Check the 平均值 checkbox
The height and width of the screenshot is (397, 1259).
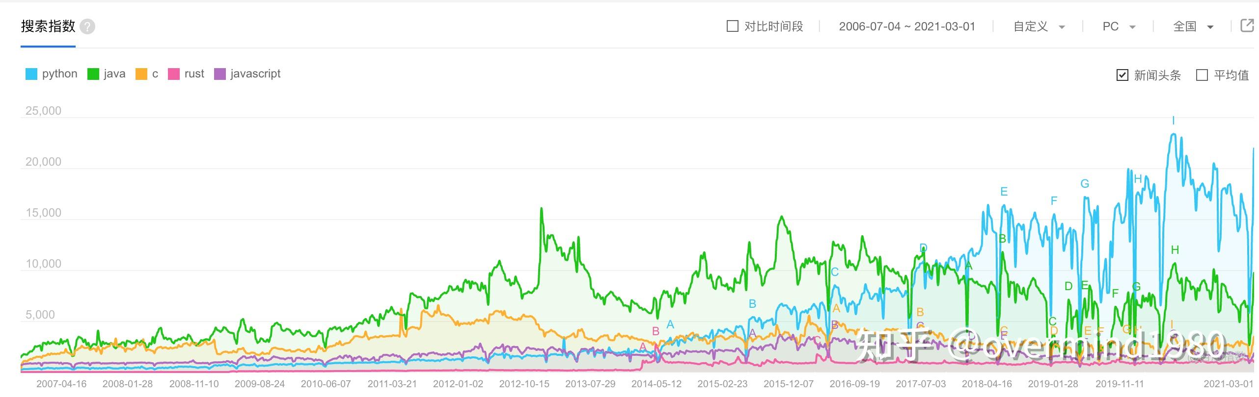tap(1202, 75)
